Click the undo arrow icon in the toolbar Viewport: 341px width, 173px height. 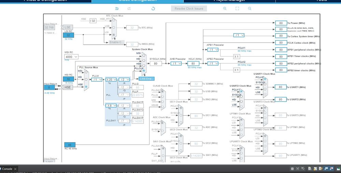coord(117,9)
